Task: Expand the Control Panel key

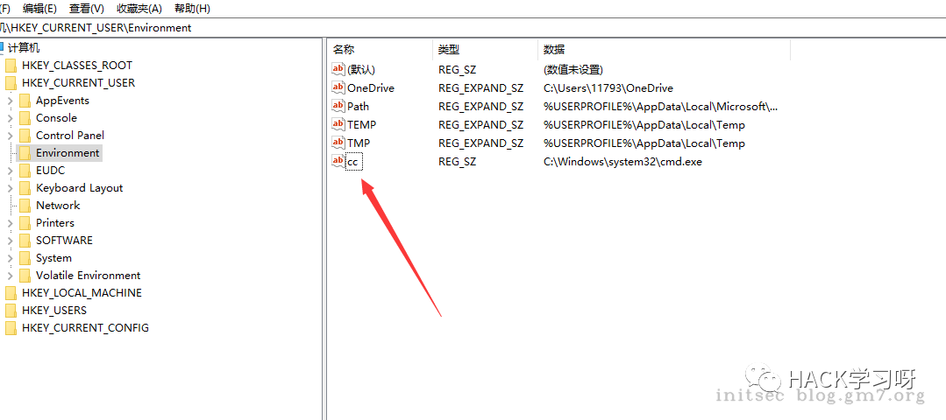Action: pyautogui.click(x=11, y=136)
